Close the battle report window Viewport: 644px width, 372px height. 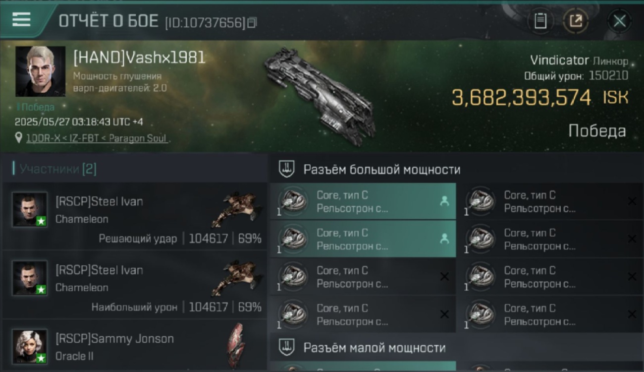(619, 21)
